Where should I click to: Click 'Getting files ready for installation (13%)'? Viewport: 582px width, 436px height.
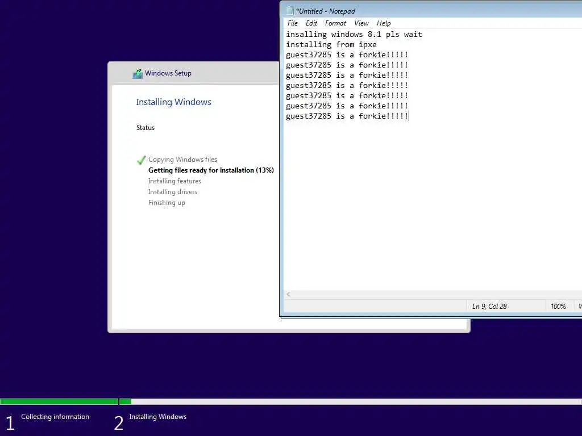click(211, 170)
